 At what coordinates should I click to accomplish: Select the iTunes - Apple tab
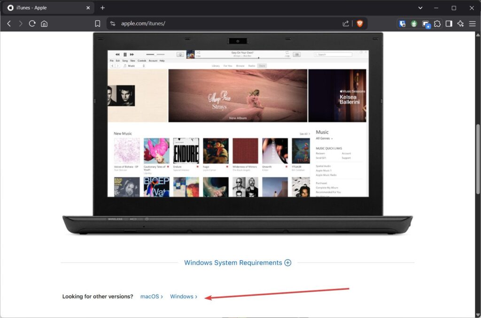[48, 8]
